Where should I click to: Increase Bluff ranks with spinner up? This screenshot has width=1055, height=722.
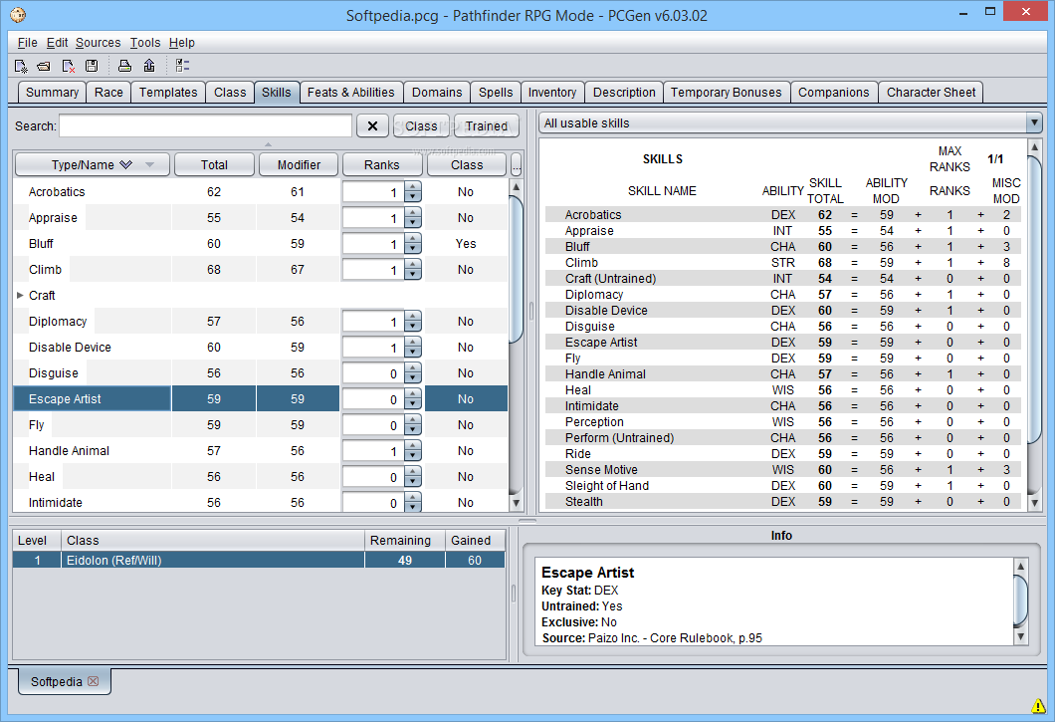point(413,239)
